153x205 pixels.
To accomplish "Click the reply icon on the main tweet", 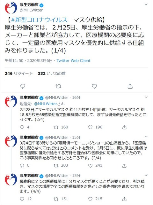I will click(x=23, y=86).
